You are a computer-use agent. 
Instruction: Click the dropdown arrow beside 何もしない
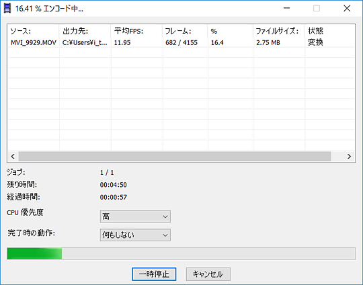click(165, 235)
